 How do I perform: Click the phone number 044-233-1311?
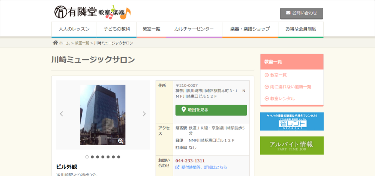point(190,161)
